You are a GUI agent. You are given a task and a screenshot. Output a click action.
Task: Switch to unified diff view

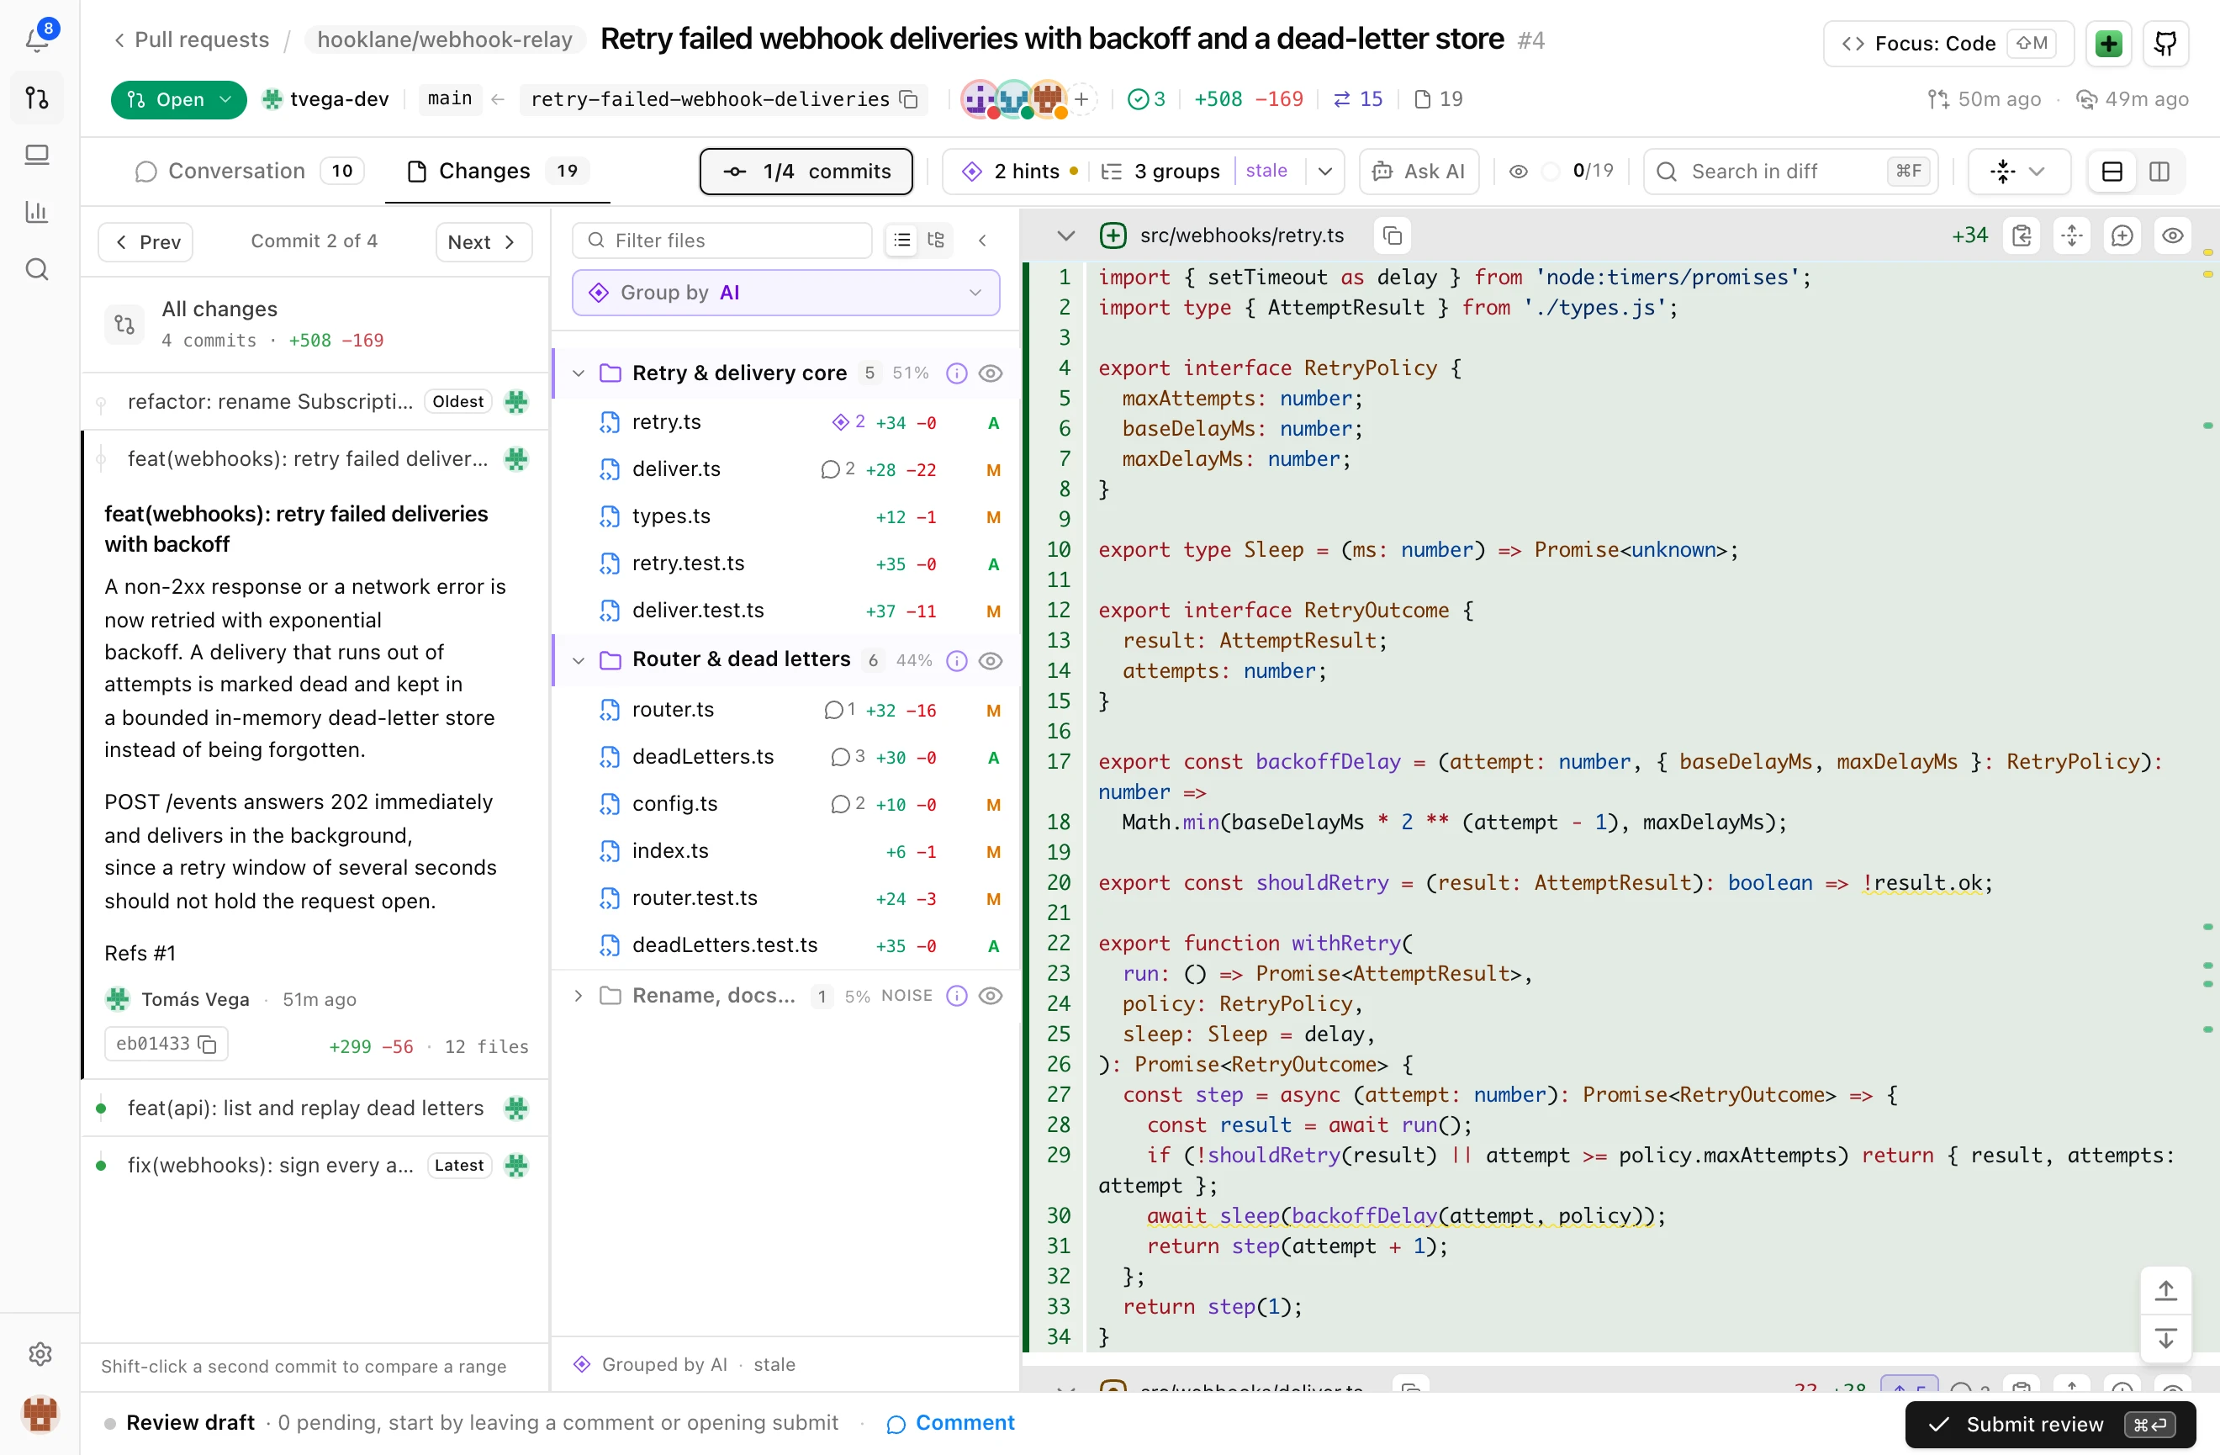click(x=2112, y=172)
